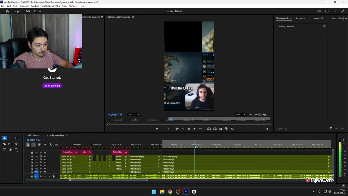Toggle lock on audio track A1
This screenshot has width=348, height=196.
coord(32,176)
